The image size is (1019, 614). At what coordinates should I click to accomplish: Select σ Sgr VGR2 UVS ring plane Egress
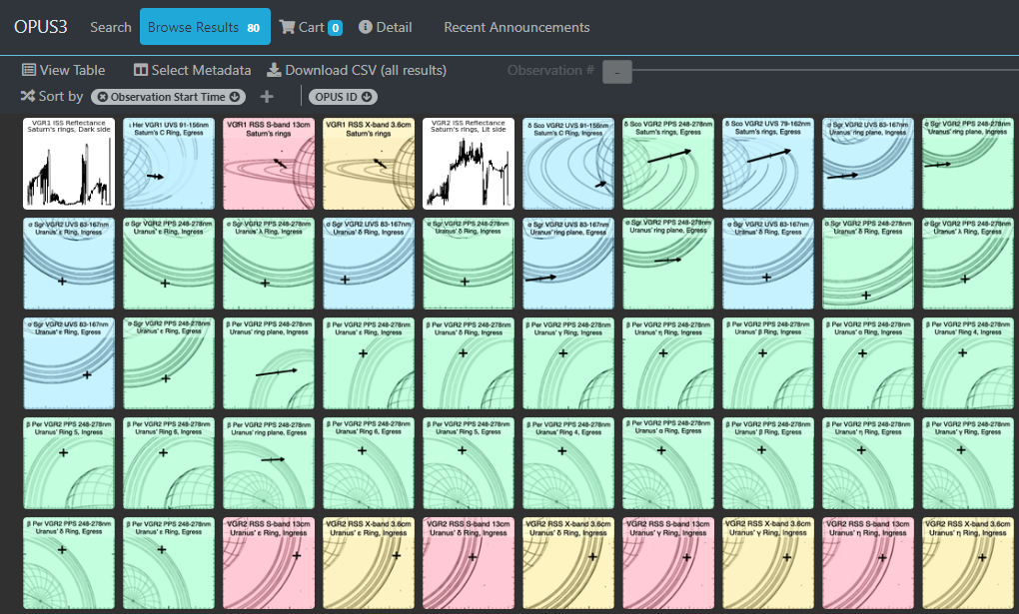[x=568, y=264]
